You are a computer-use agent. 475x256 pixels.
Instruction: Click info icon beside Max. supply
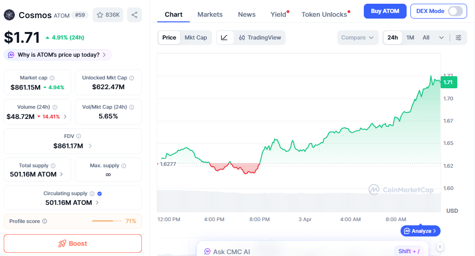pos(124,166)
